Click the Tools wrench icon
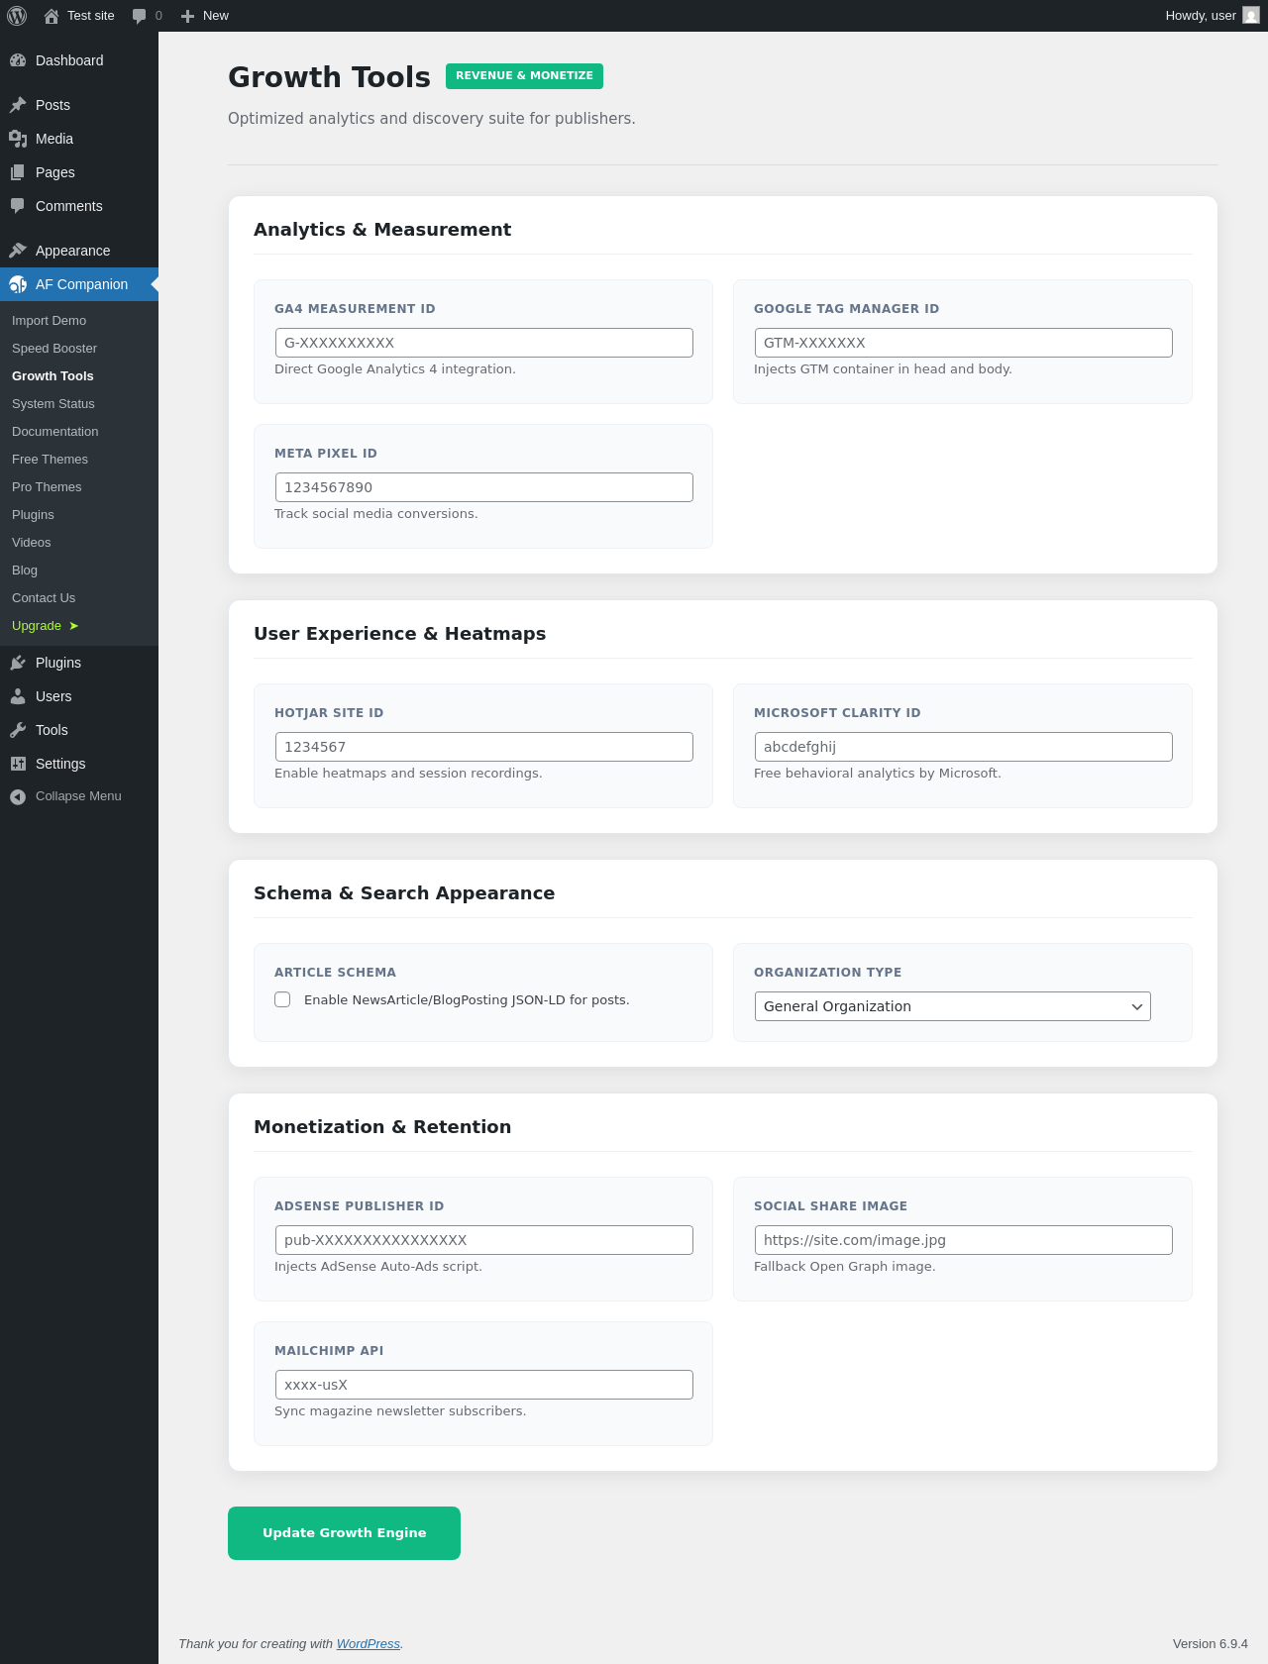 [18, 730]
